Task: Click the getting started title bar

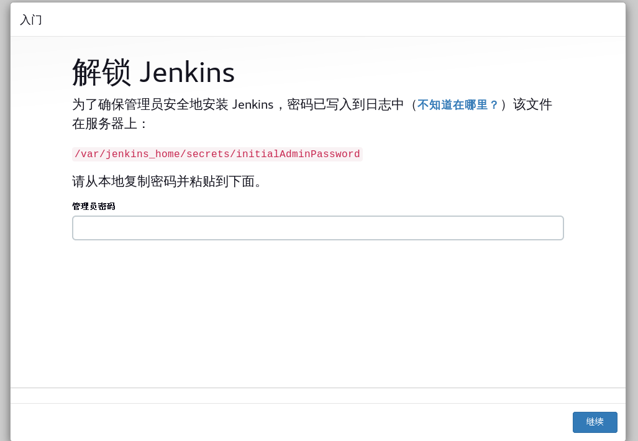Action: [30, 20]
